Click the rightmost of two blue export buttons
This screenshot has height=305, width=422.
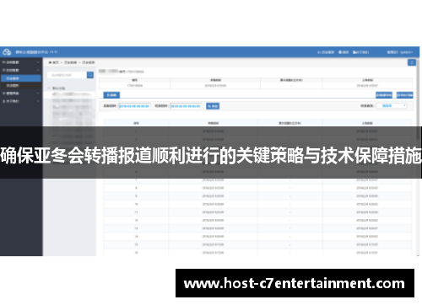click(405, 95)
